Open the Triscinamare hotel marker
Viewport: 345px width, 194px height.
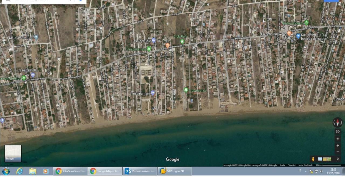pos(153,93)
